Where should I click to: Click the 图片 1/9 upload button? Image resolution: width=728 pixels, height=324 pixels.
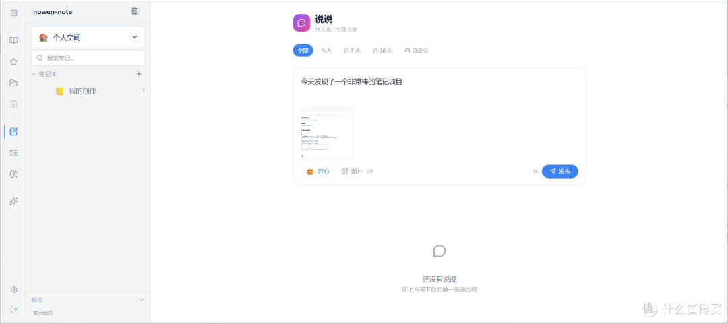357,171
